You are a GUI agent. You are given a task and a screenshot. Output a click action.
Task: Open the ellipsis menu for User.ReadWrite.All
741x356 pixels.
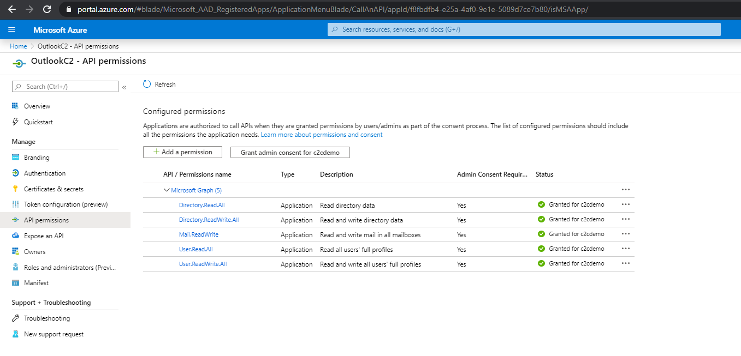point(626,263)
